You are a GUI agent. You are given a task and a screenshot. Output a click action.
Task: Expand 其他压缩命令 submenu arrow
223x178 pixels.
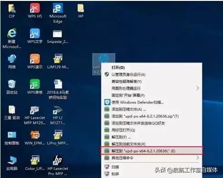pos(198,158)
